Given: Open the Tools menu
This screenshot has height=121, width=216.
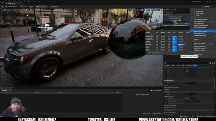Looking at the screenshot, I should coord(20,1).
